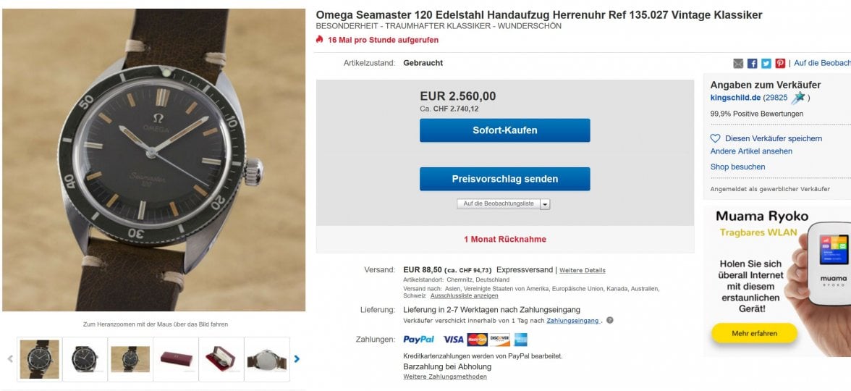
Task: Go to previous thumbnails with left arrow
Action: pos(10,358)
